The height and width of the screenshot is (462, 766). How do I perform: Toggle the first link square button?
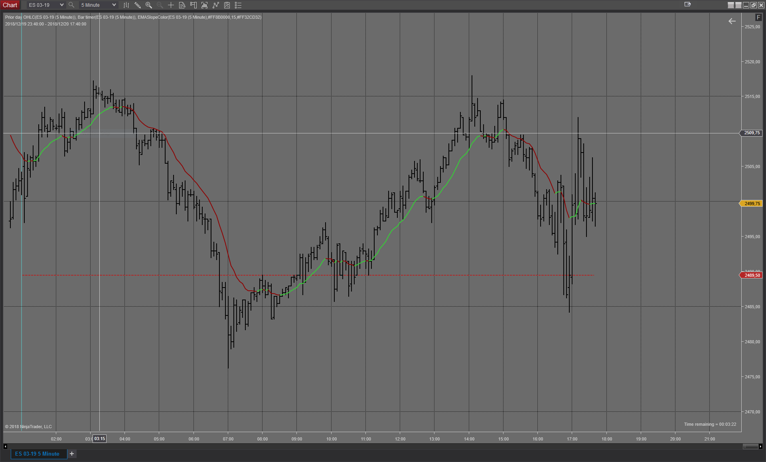coord(730,5)
